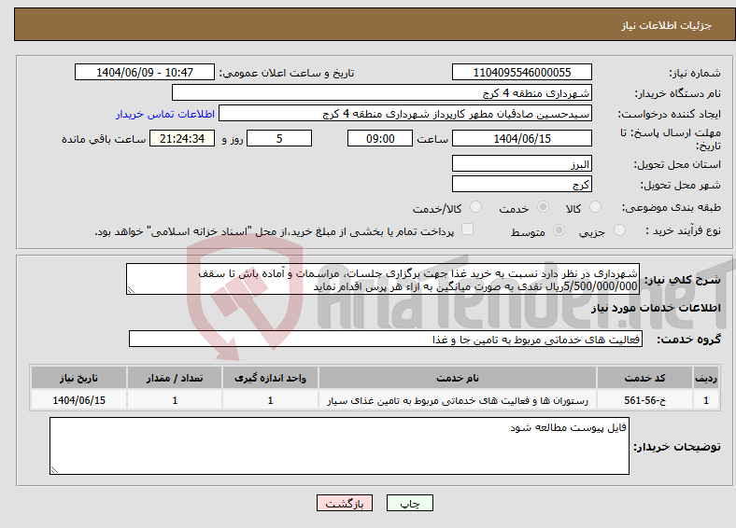Click the requester field سیدحسین صادقیان مطهر
This screenshot has height=528, width=736.
tap(405, 114)
